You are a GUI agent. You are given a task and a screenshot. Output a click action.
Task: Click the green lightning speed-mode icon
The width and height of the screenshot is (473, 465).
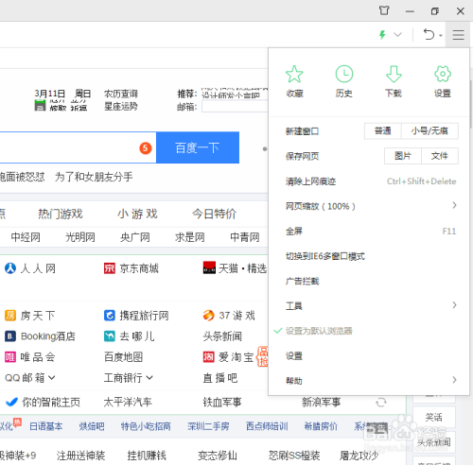(x=382, y=34)
